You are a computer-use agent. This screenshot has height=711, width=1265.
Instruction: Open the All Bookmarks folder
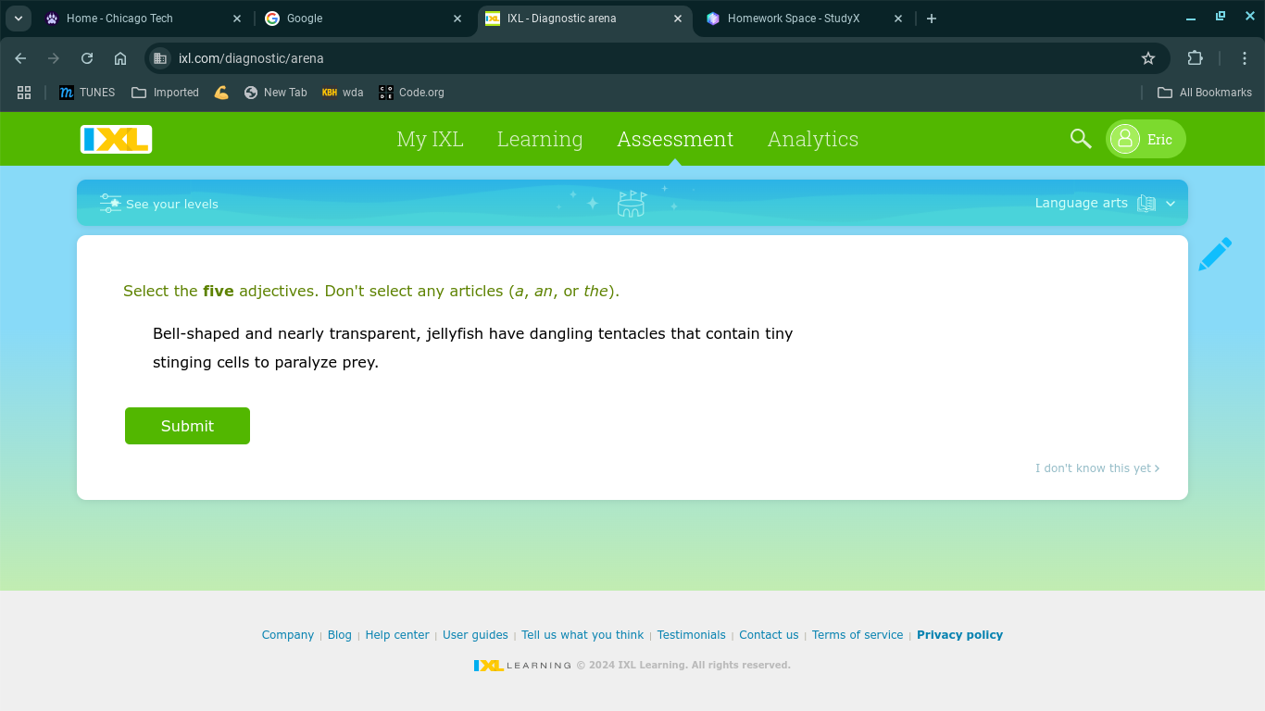[1205, 93]
